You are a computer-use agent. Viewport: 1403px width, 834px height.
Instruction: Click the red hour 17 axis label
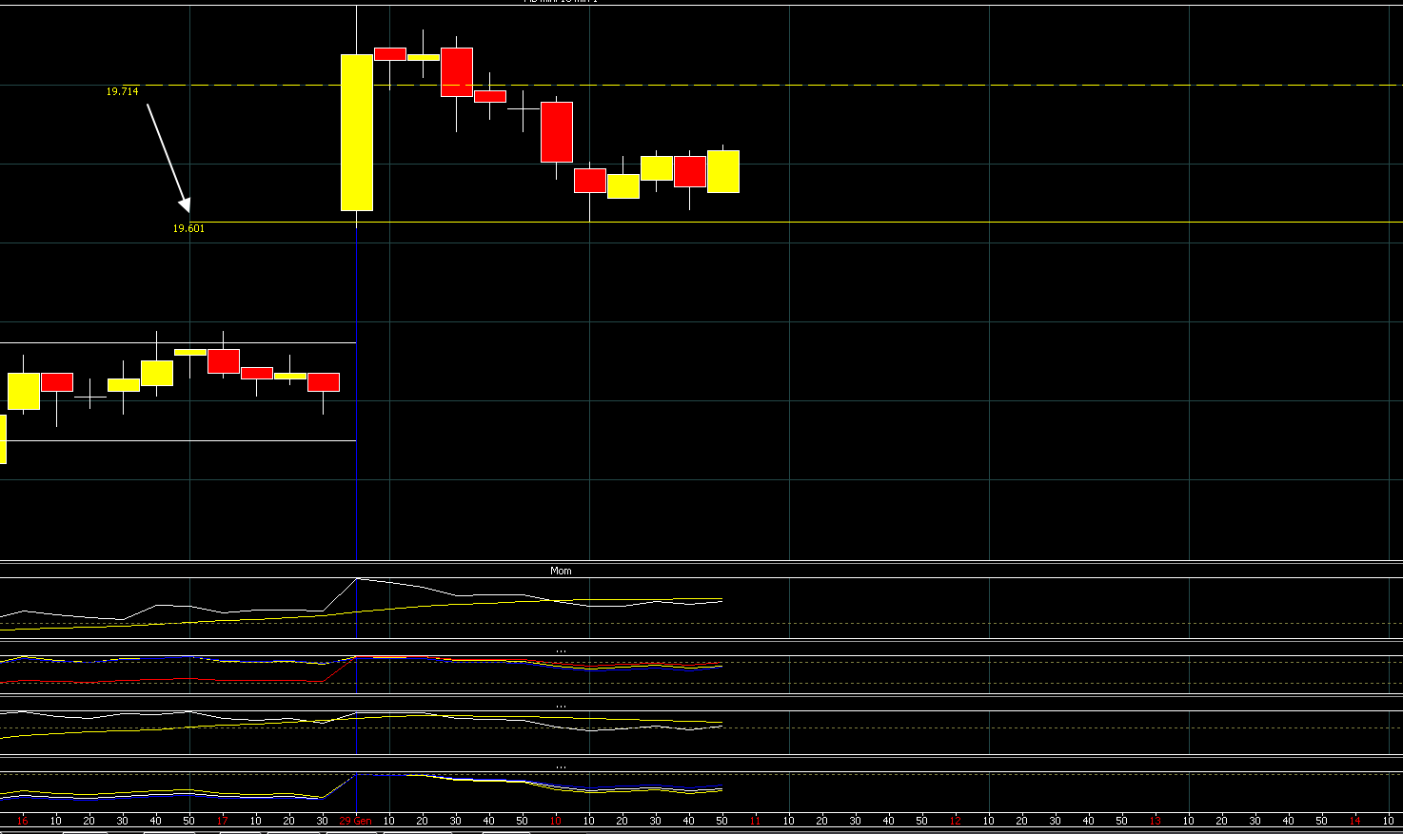[x=222, y=821]
